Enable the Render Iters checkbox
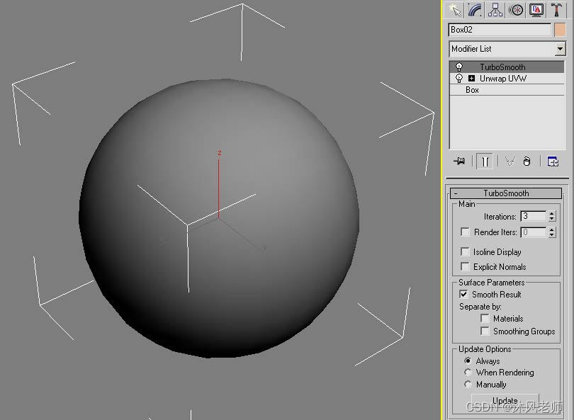 pyautogui.click(x=465, y=232)
